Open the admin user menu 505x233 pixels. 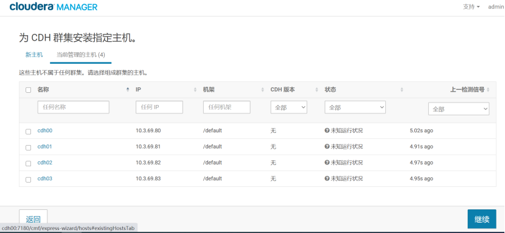pyautogui.click(x=496, y=7)
